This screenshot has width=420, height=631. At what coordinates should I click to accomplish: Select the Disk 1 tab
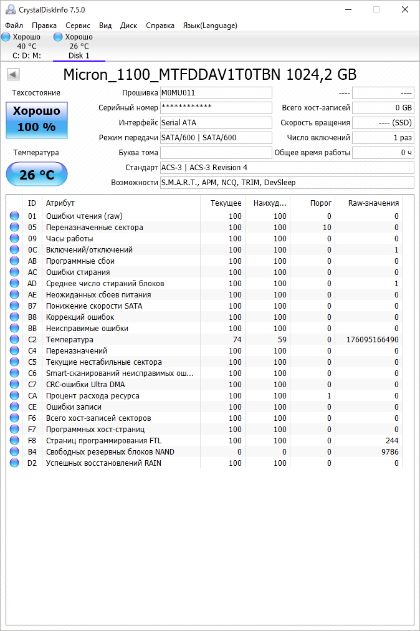[79, 46]
